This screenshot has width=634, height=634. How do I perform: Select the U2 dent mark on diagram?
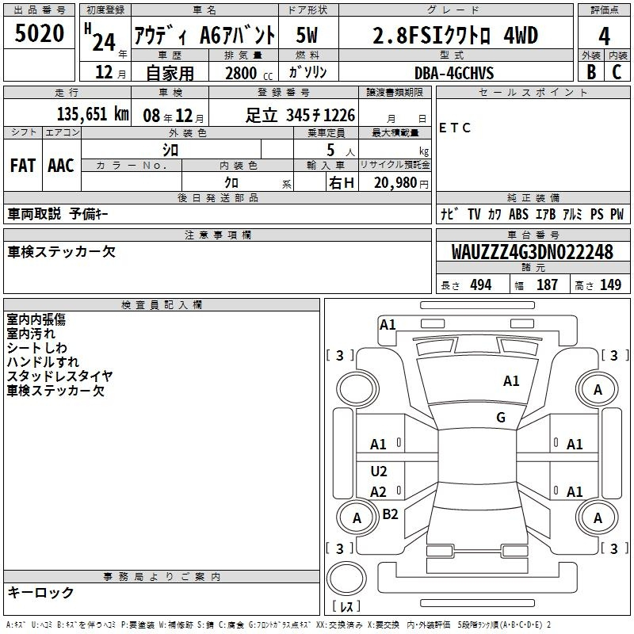tap(379, 472)
